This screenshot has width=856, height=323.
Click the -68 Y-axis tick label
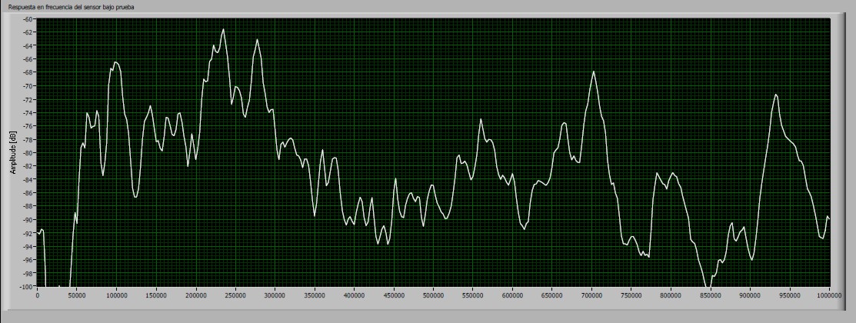click(29, 72)
